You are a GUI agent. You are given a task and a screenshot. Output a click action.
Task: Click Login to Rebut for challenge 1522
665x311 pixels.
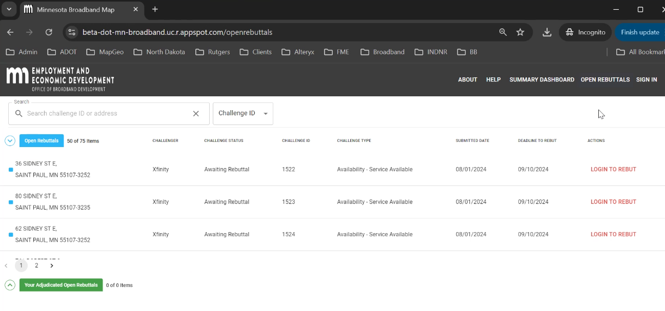[x=613, y=170]
